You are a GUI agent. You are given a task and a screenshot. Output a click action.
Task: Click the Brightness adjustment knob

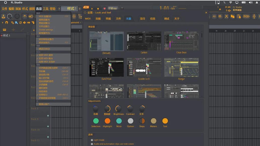pyautogui.click(x=119, y=109)
